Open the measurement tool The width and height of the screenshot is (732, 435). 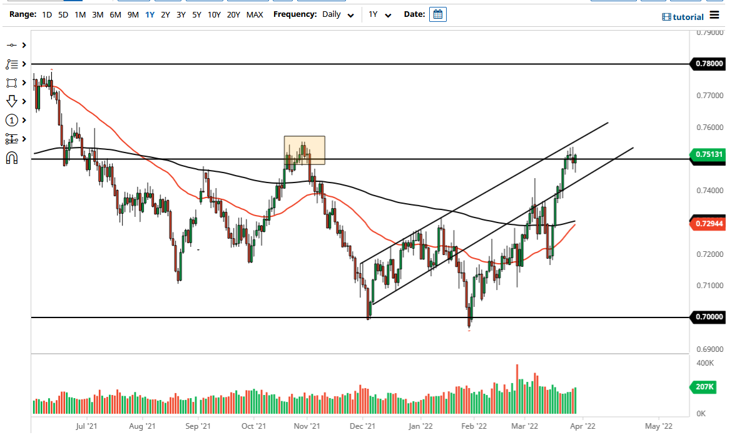click(13, 138)
